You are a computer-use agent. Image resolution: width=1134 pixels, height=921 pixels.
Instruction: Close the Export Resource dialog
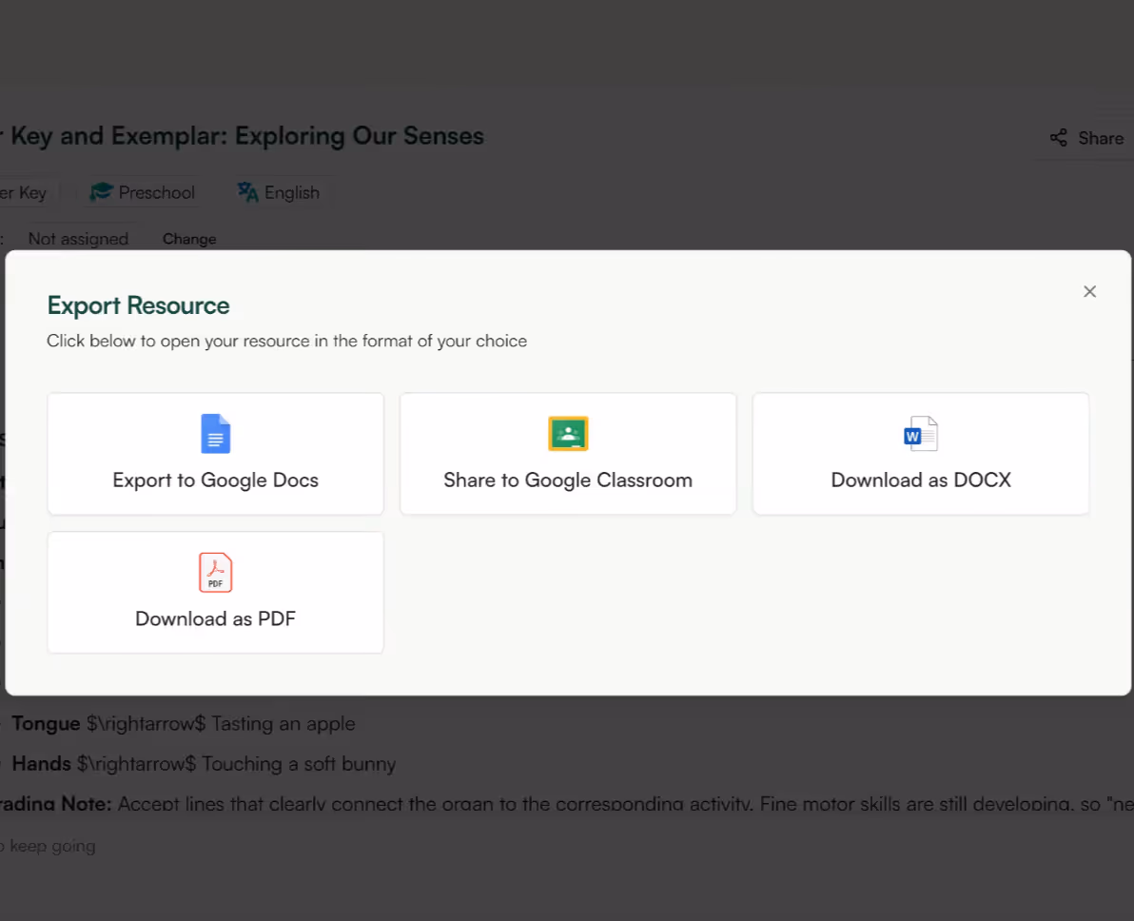click(x=1090, y=291)
